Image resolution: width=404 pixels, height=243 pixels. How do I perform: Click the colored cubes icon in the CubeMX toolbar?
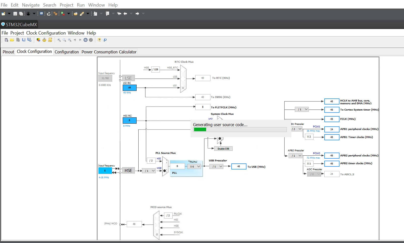click(38, 40)
